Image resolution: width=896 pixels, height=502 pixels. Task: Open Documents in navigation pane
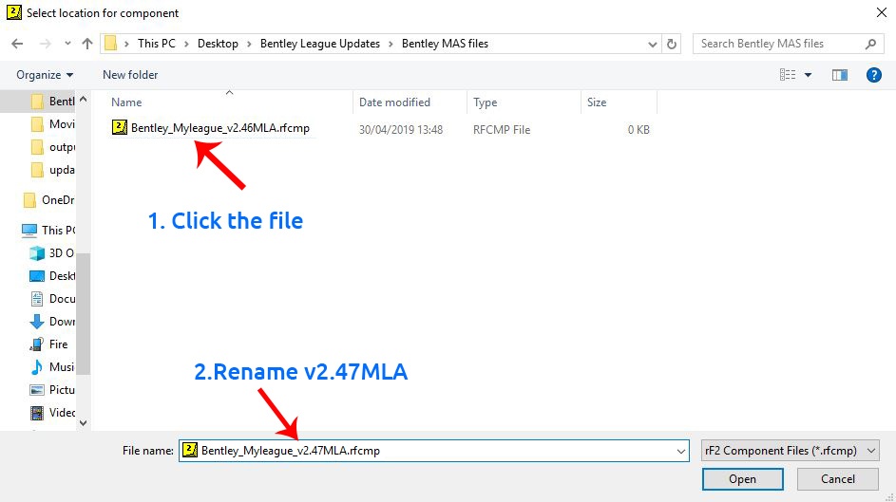point(52,298)
